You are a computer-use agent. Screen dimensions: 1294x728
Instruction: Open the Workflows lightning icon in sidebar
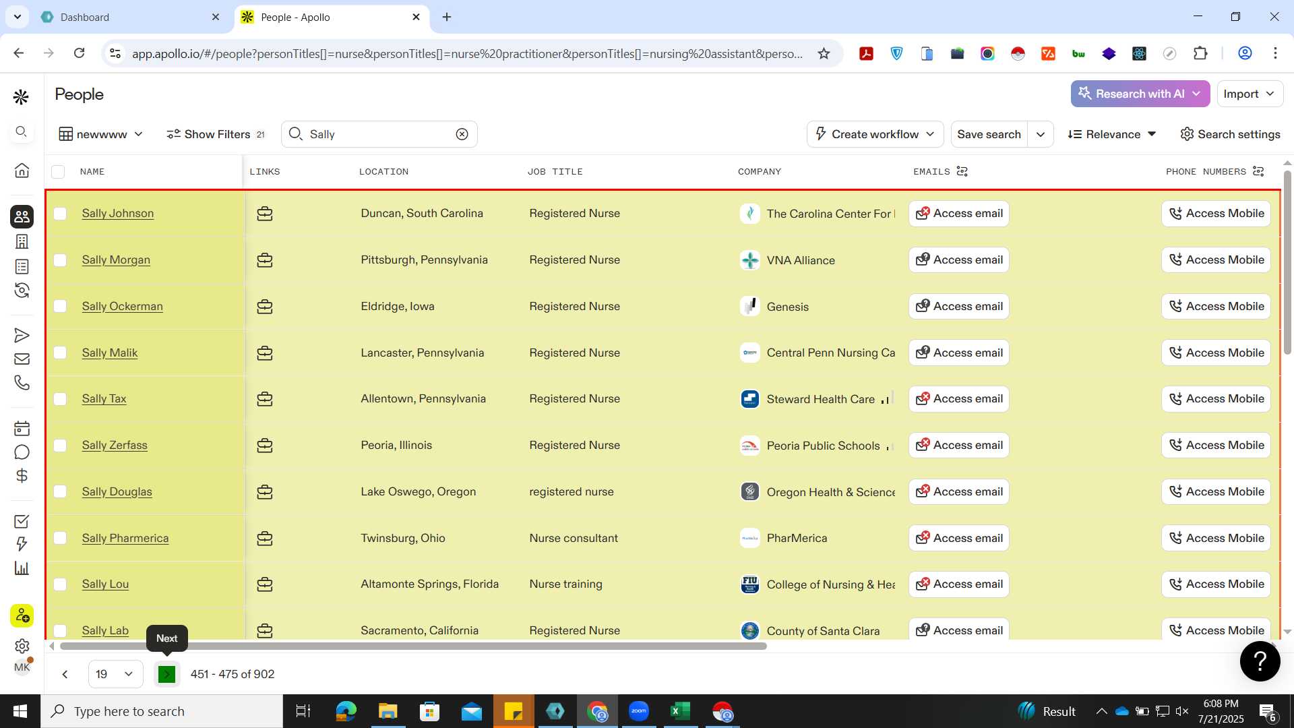(x=22, y=544)
